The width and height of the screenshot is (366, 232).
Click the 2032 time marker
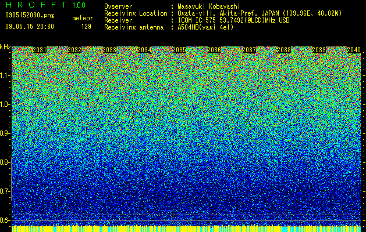tap(74, 50)
